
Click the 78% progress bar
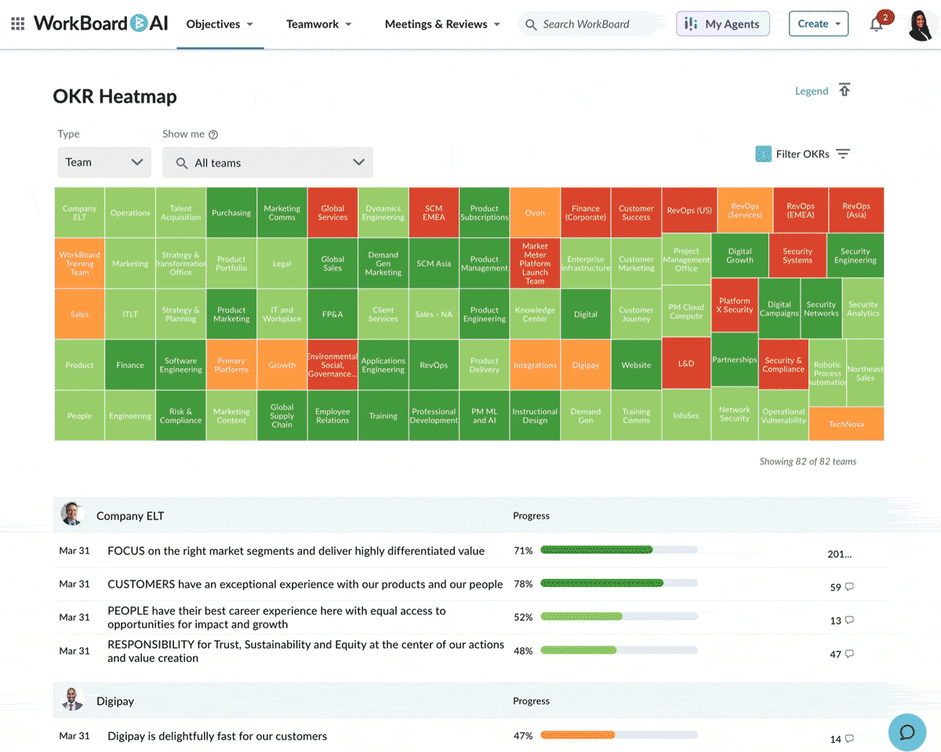619,583
